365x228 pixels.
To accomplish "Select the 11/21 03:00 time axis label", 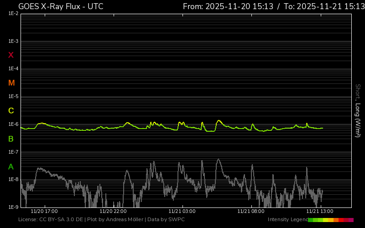I will (x=182, y=212).
